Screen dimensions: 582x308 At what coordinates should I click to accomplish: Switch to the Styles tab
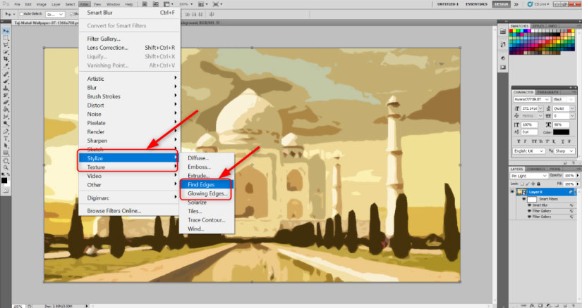tap(538, 26)
